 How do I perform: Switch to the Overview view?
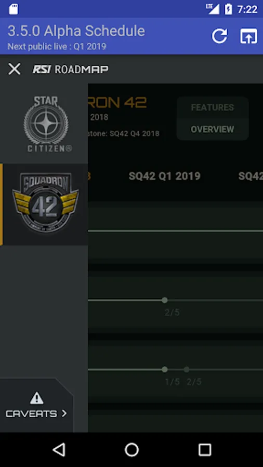click(x=212, y=129)
